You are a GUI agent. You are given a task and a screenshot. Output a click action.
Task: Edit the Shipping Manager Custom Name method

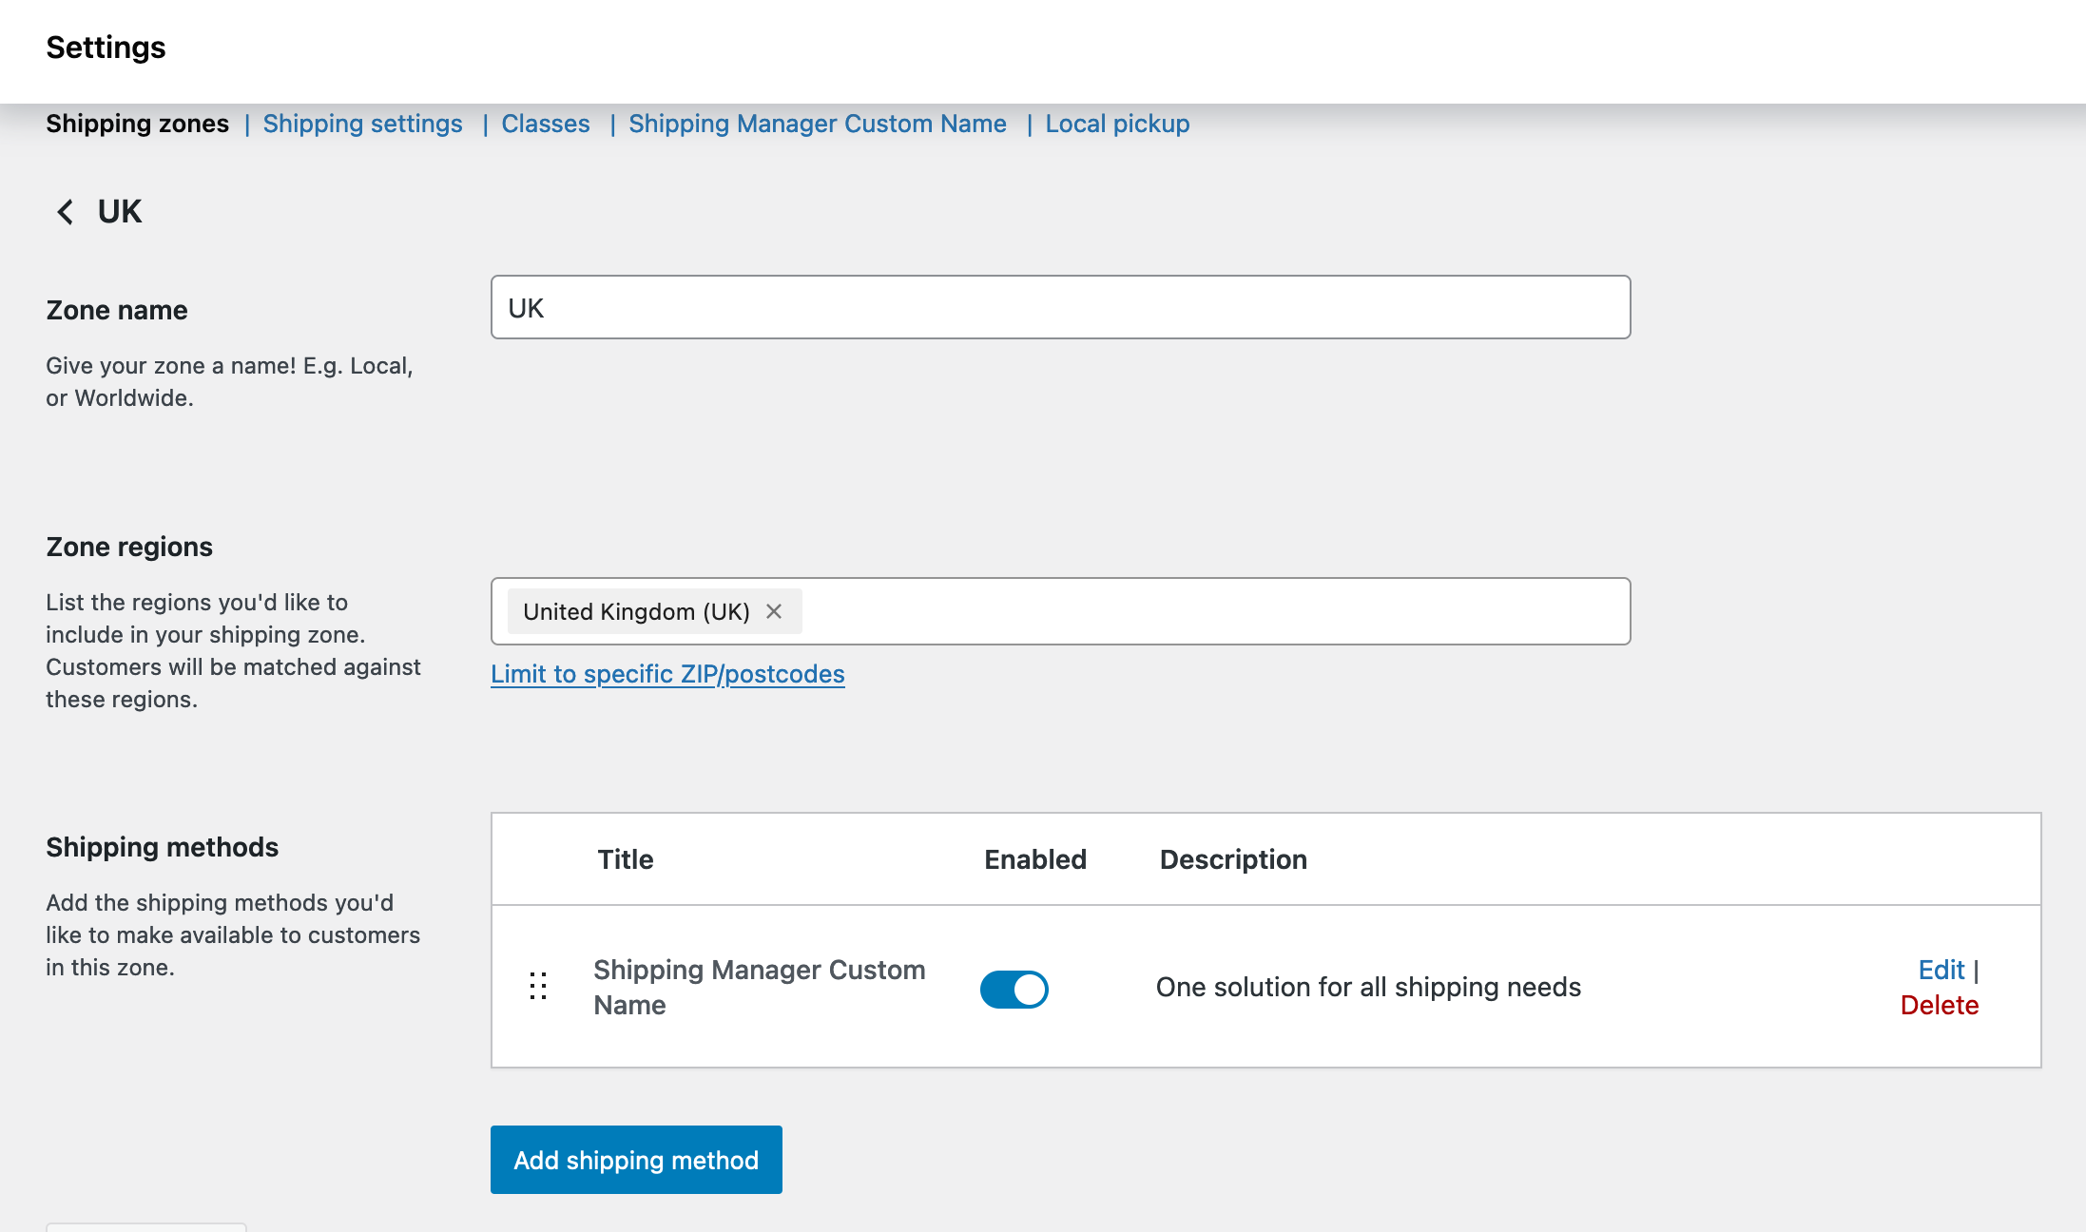point(1941,970)
